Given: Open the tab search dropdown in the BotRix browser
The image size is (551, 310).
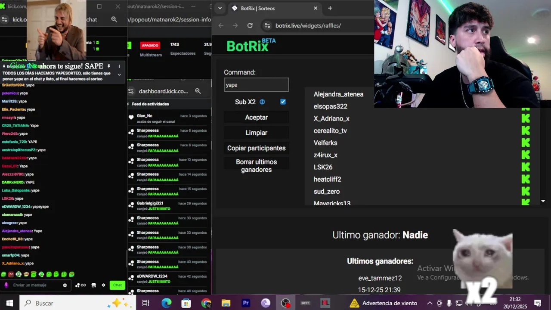Looking at the screenshot, I should click(220, 8).
